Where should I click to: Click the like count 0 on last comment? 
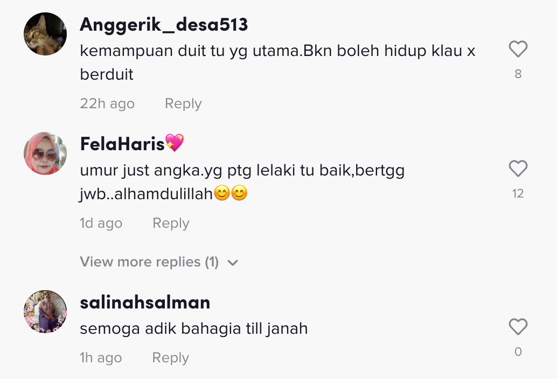(x=518, y=352)
